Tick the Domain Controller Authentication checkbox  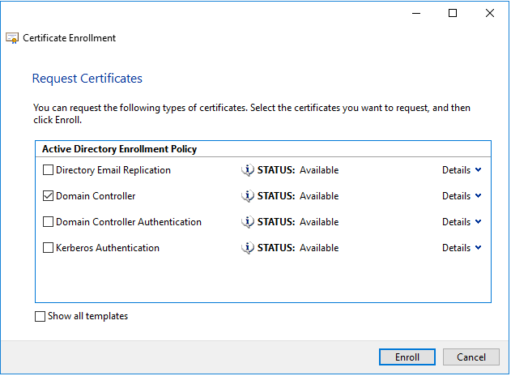pos(49,222)
